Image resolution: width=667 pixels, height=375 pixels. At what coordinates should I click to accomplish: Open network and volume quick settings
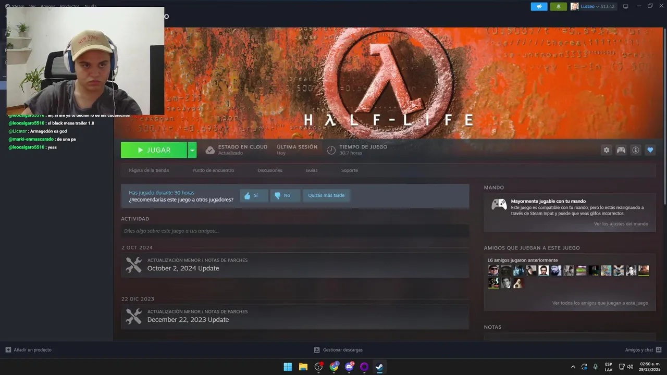click(x=627, y=367)
